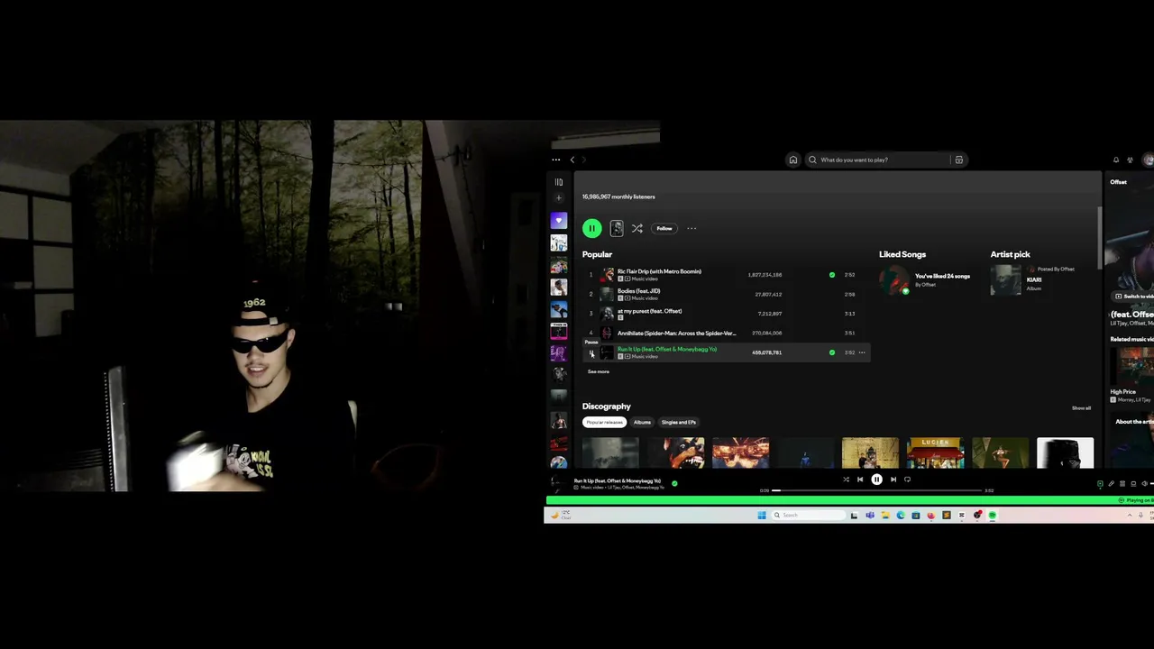Open Friend Activity icon
Viewport: 1154px width, 649px height.
1130,160
